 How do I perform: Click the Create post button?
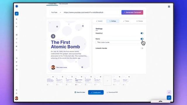tap(96, 92)
